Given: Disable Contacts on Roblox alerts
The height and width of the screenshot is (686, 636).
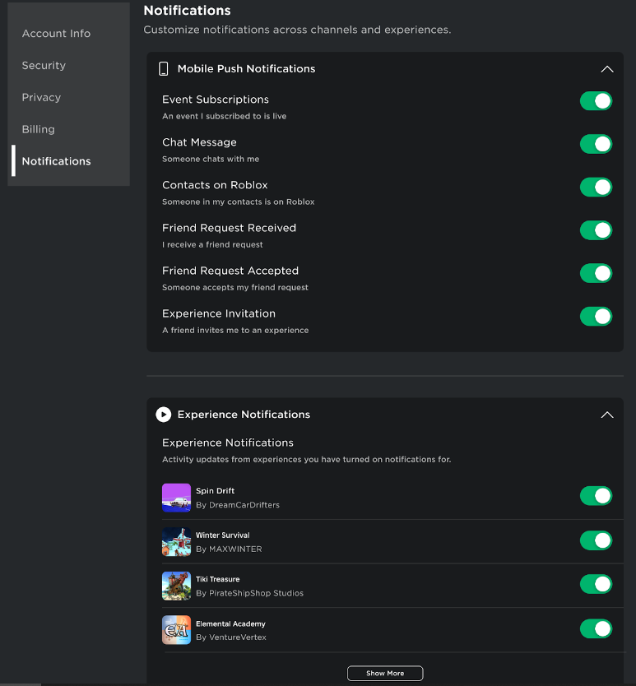Looking at the screenshot, I should [596, 187].
